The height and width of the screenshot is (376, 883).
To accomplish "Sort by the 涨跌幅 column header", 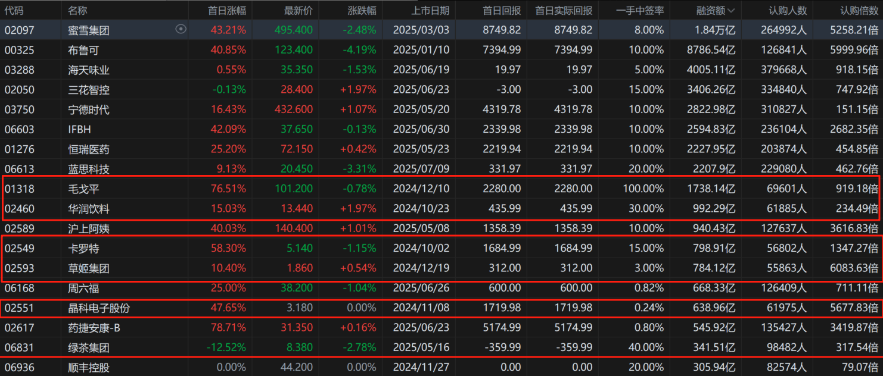I will 362,10.
